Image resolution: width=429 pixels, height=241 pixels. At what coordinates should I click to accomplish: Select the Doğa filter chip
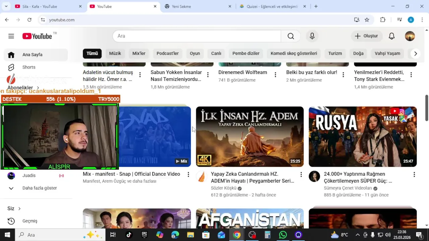(x=358, y=54)
